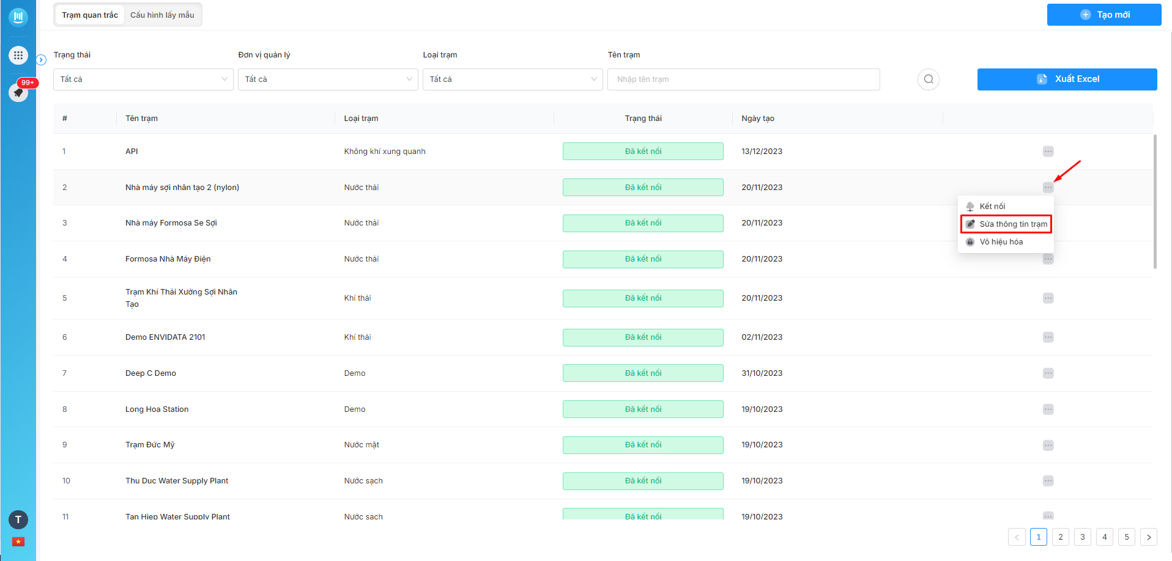The width and height of the screenshot is (1172, 561).
Task: Open the more options for API row
Action: [1048, 152]
